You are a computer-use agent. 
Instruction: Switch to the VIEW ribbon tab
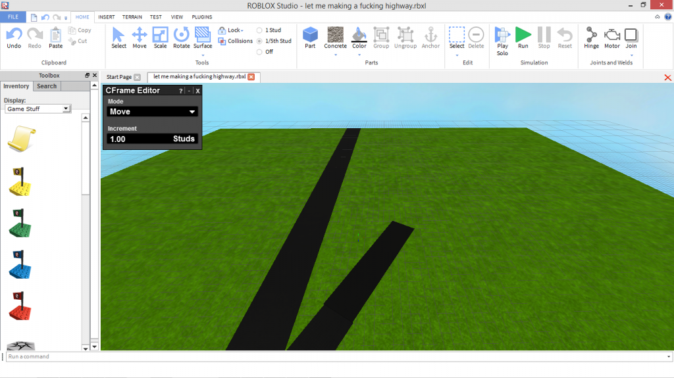point(176,17)
